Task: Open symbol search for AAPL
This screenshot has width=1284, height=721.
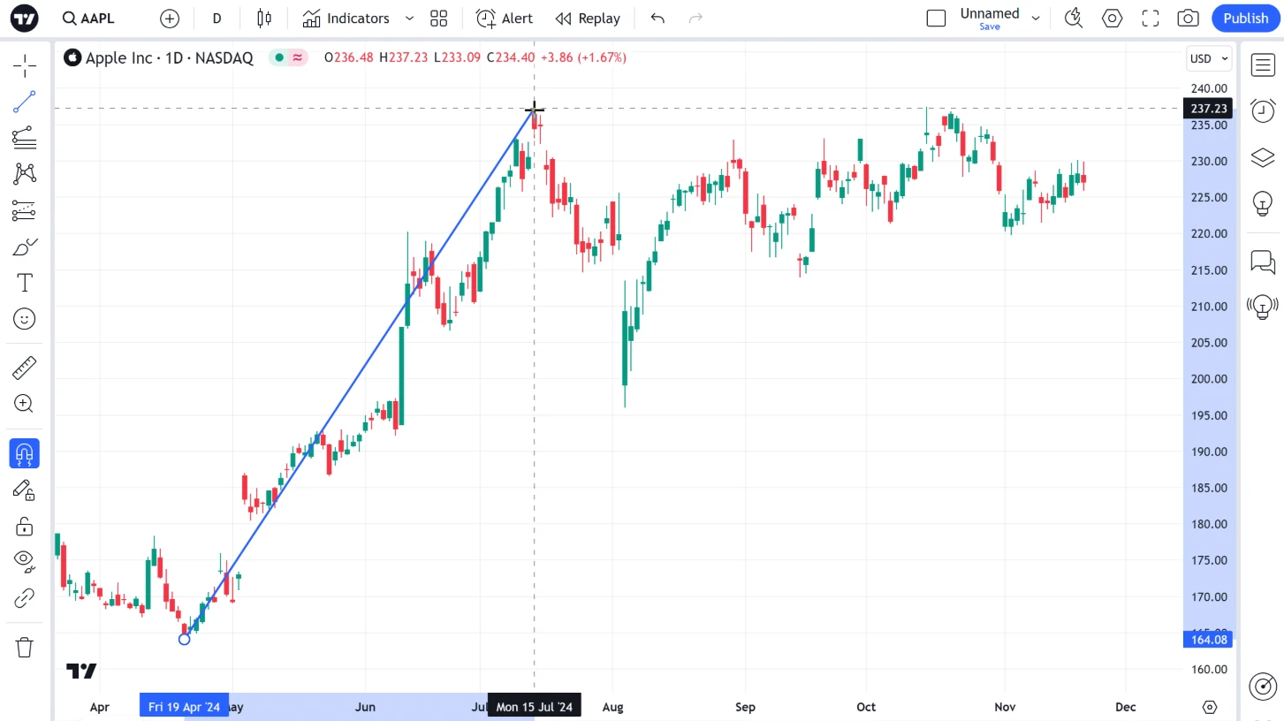Action: [x=88, y=19]
